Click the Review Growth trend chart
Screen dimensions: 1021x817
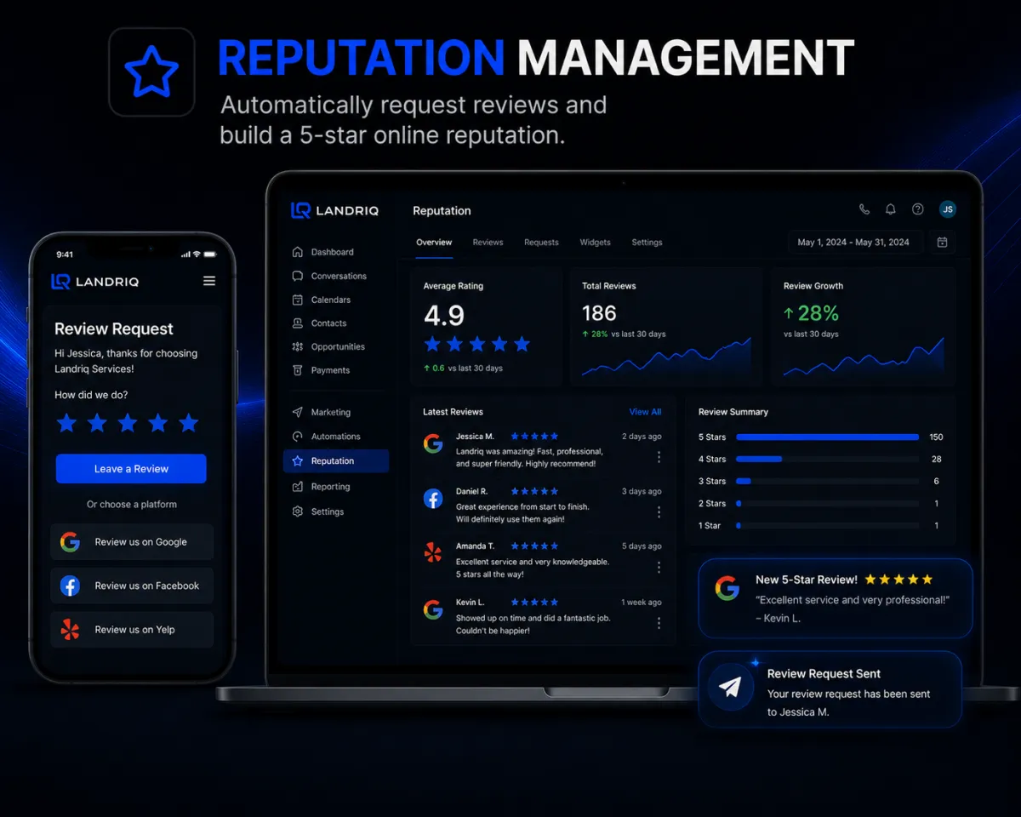click(x=864, y=357)
